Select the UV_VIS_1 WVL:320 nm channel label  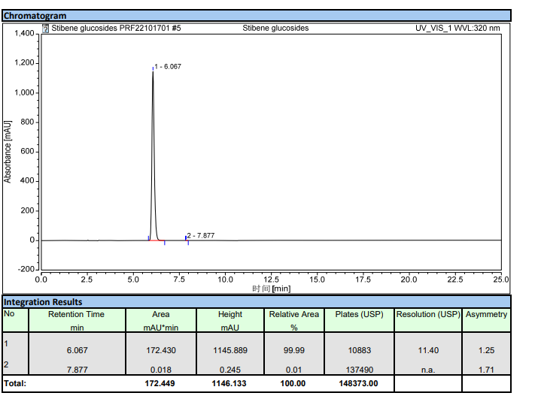(457, 29)
